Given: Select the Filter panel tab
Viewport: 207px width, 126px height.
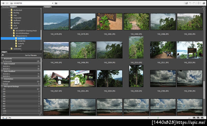Looking at the screenshot, I should [4, 52].
